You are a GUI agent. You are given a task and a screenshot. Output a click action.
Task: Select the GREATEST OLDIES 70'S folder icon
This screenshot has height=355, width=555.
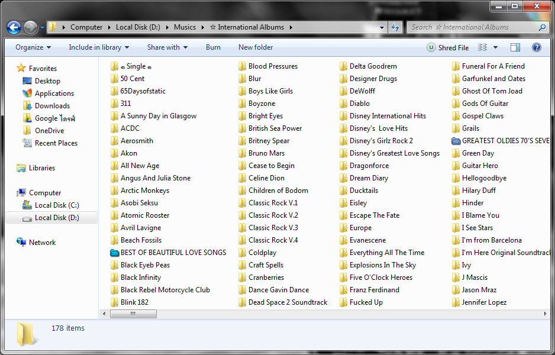point(456,141)
